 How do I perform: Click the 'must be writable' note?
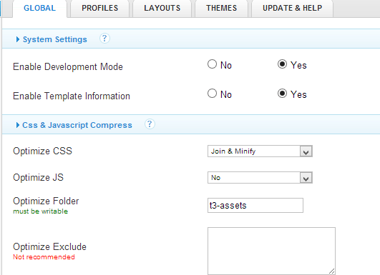[x=41, y=211]
